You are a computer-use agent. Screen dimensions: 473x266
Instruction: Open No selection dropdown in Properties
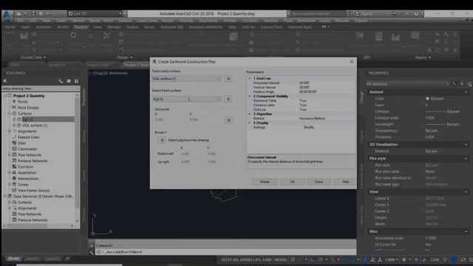(x=407, y=83)
